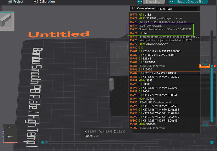Image resolution: width=217 pixels, height=151 pixels.
Task: Expand the Slice plate dropdown arrow
Action: coord(140,2)
